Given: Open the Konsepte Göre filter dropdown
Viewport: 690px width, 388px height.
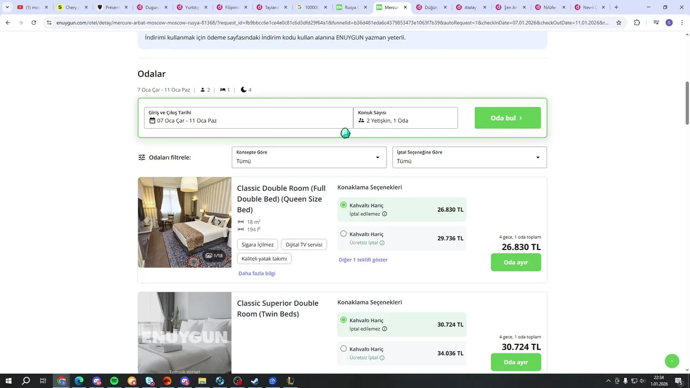Looking at the screenshot, I should point(309,157).
